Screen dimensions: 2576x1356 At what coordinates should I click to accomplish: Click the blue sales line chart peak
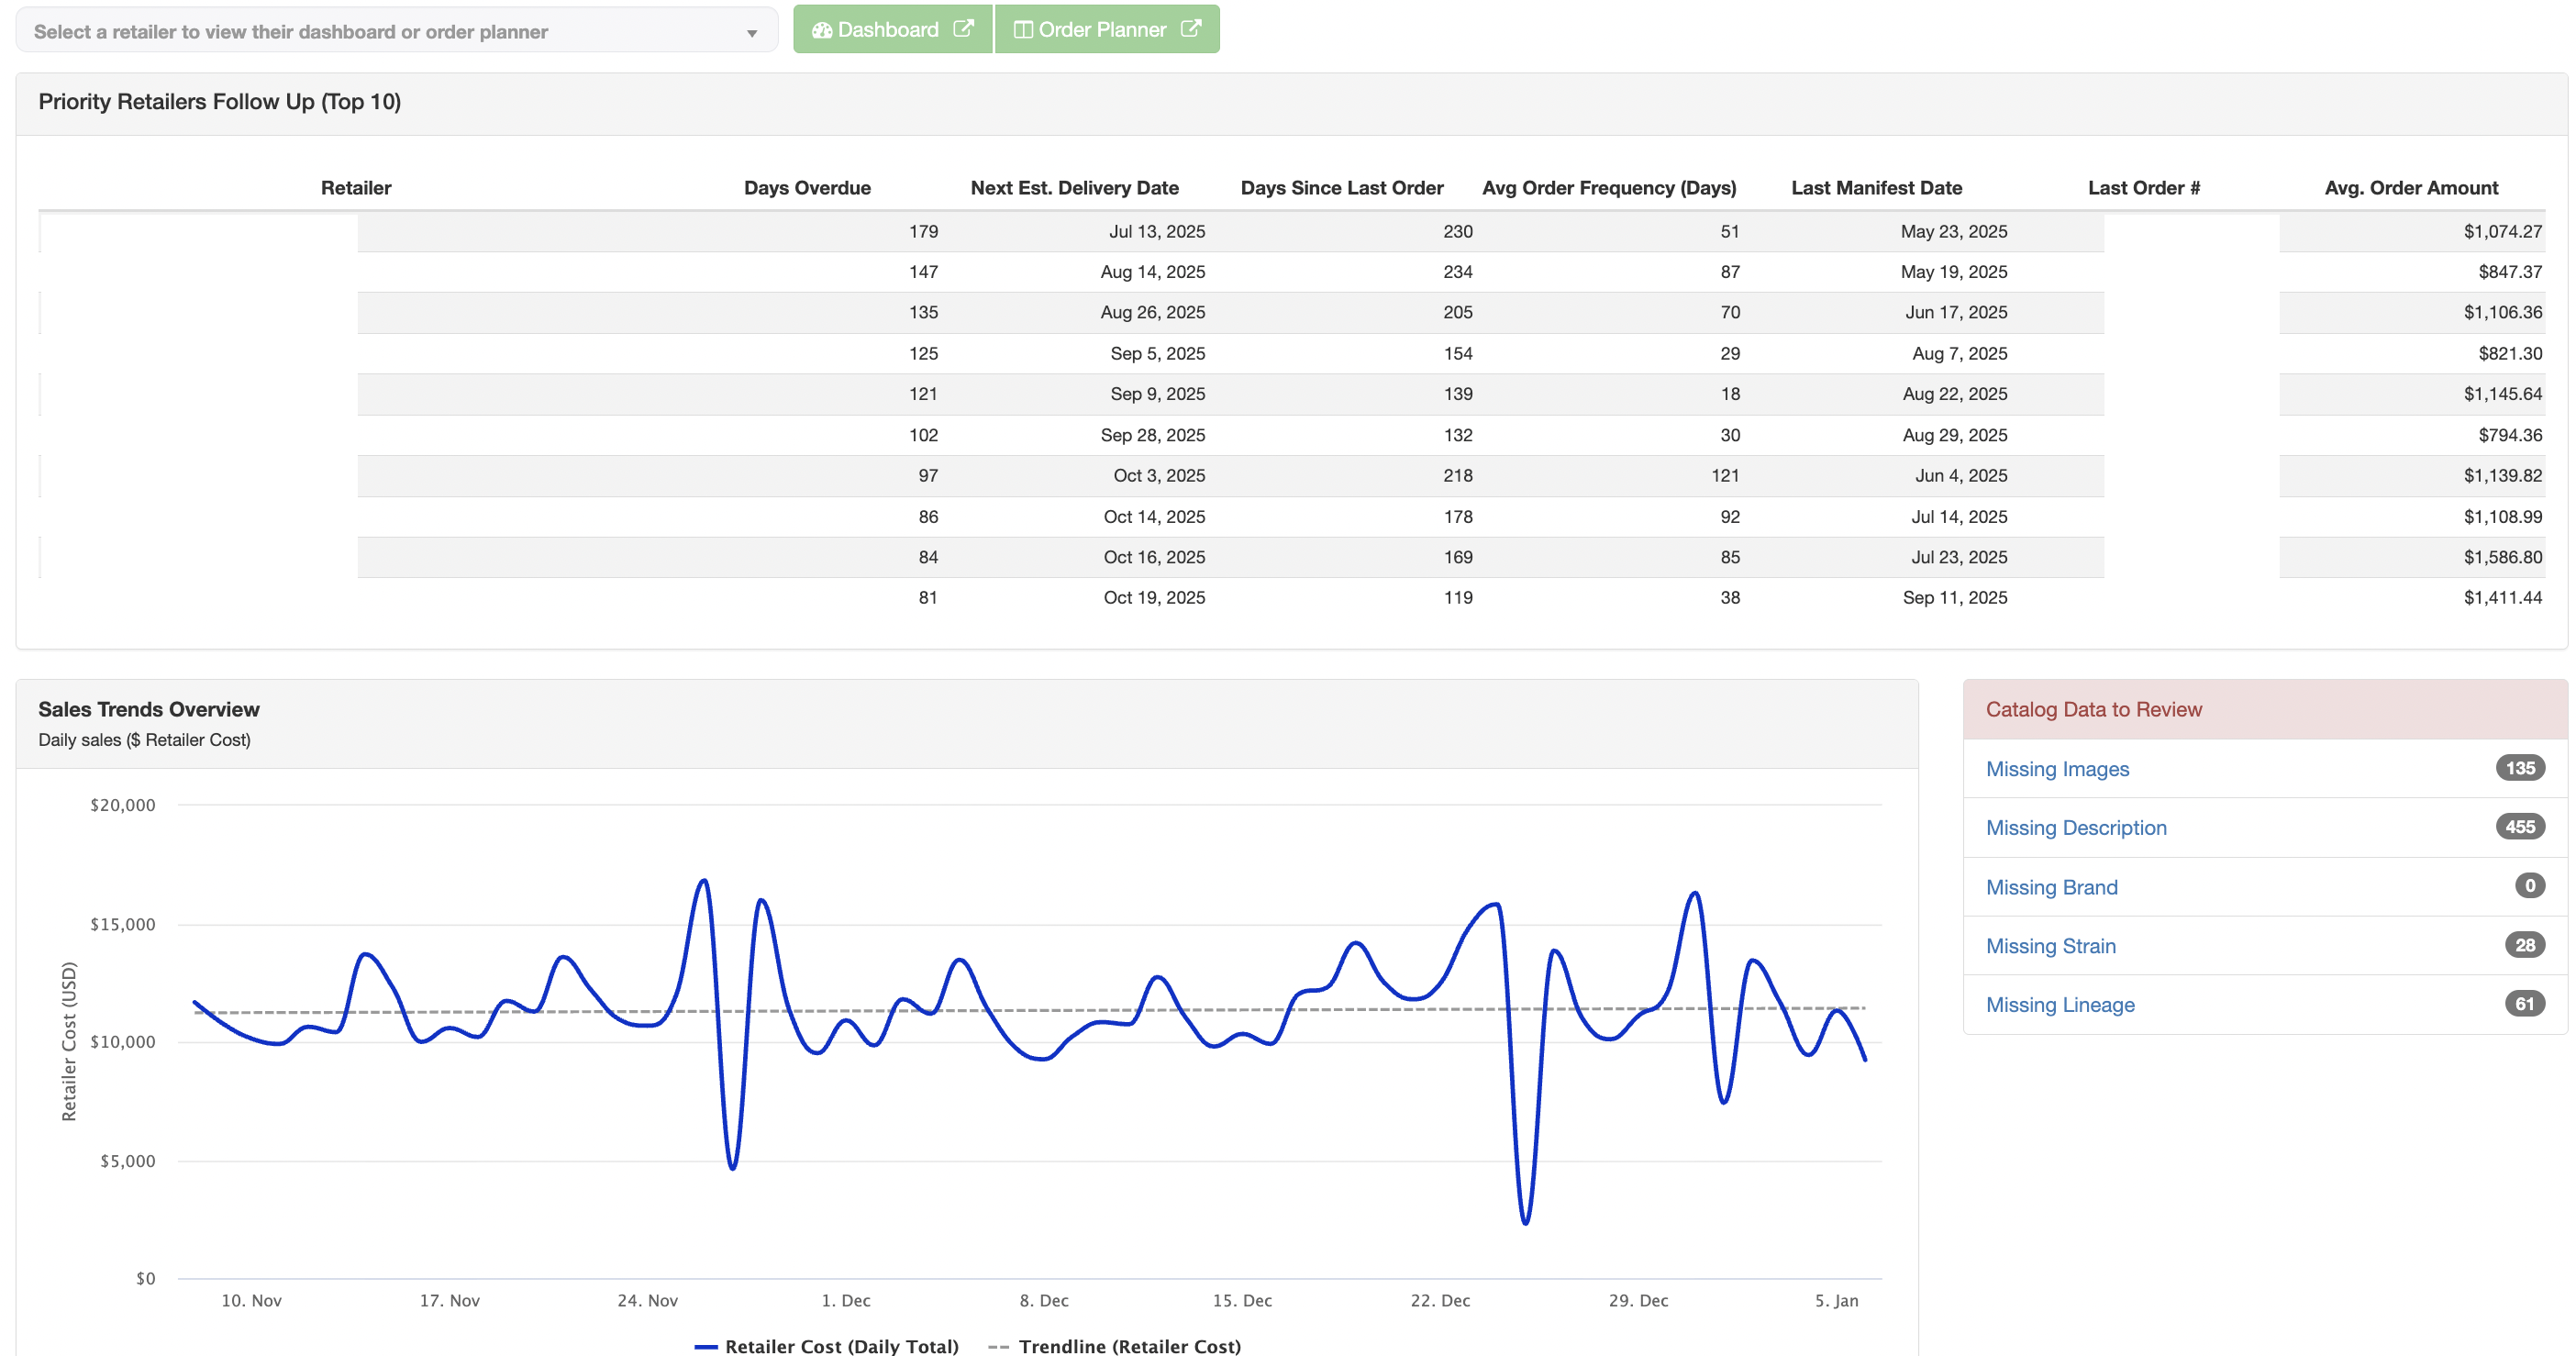[x=704, y=882]
